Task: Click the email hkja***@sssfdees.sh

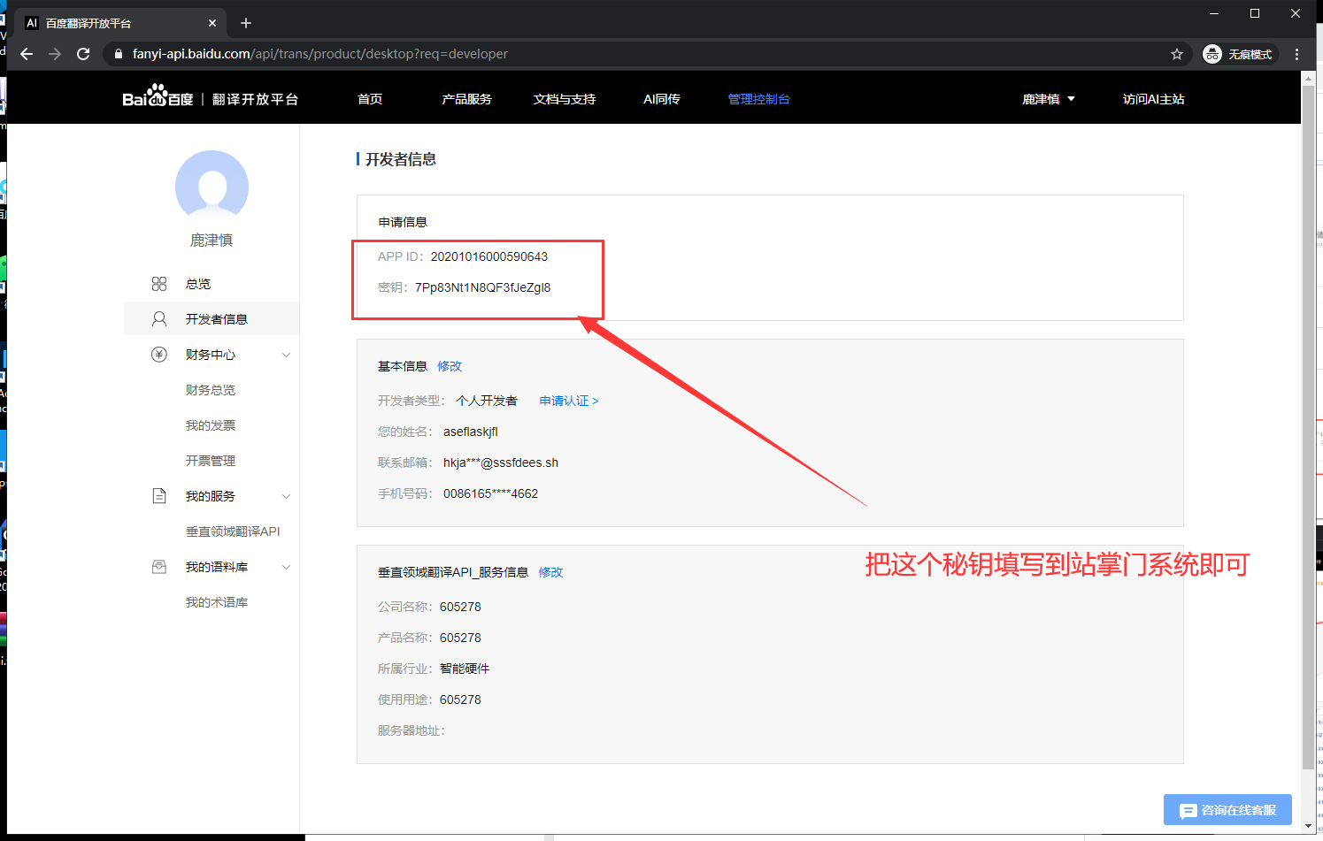Action: click(x=501, y=463)
